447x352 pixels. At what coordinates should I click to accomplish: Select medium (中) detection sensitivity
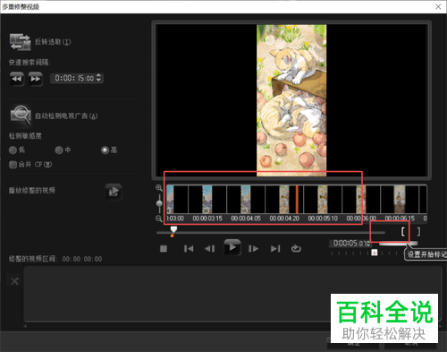tap(59, 150)
